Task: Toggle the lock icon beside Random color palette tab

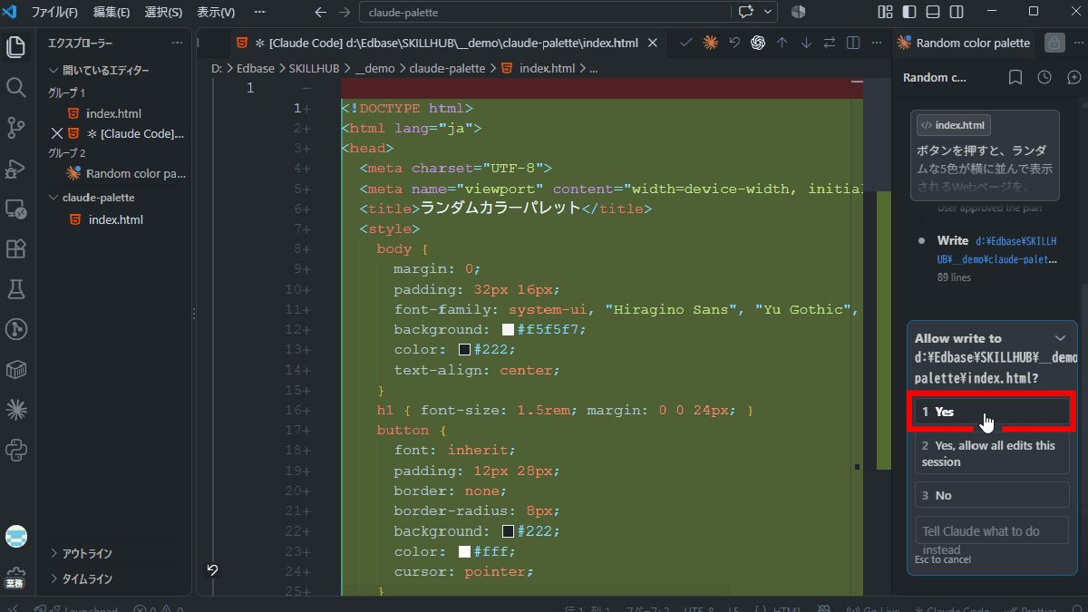Action: (1054, 43)
